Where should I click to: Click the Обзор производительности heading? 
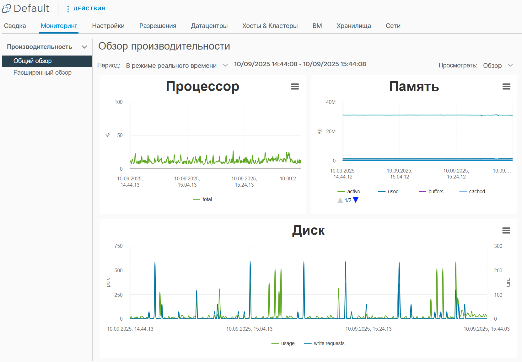[164, 46]
